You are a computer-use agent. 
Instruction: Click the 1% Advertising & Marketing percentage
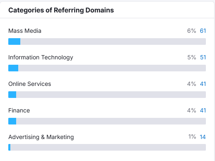[x=192, y=137]
